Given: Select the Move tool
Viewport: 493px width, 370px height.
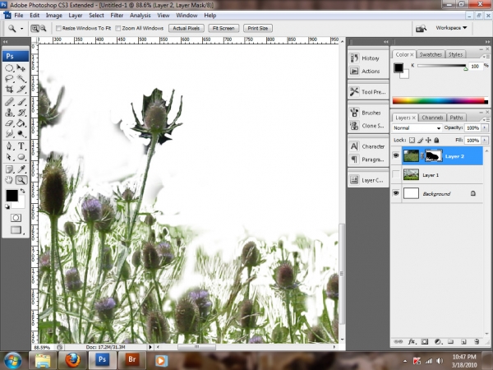Looking at the screenshot, I should (x=21, y=68).
